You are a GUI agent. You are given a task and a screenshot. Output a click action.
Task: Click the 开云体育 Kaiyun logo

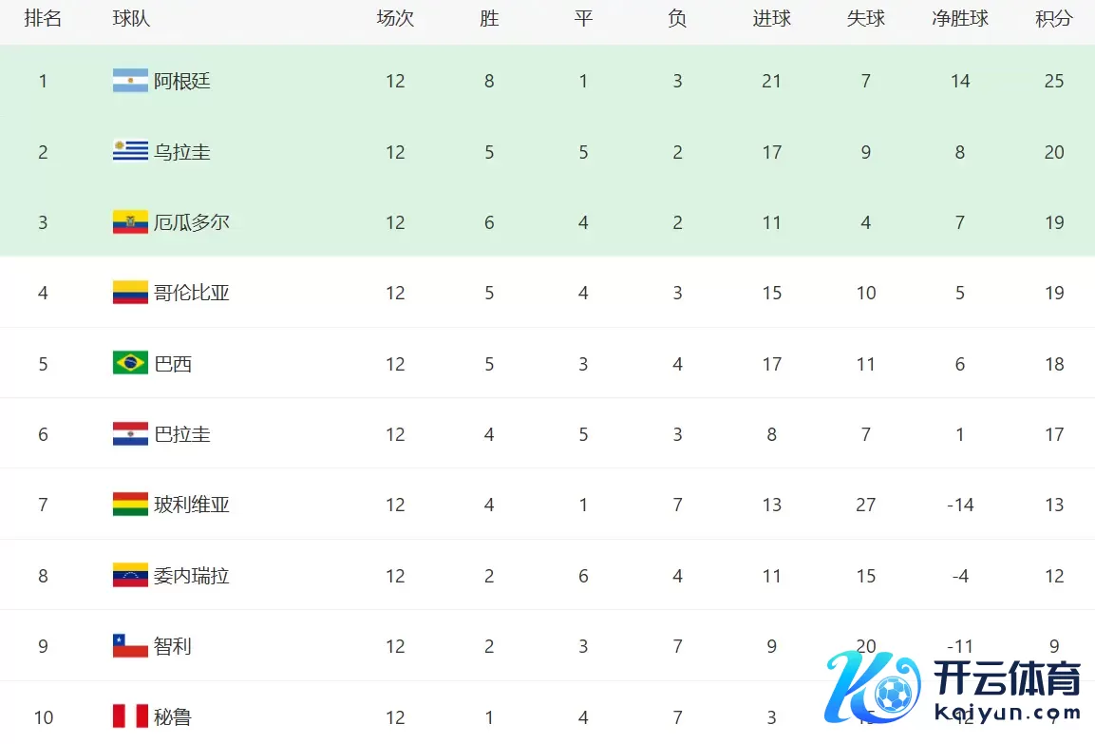pos(954,688)
